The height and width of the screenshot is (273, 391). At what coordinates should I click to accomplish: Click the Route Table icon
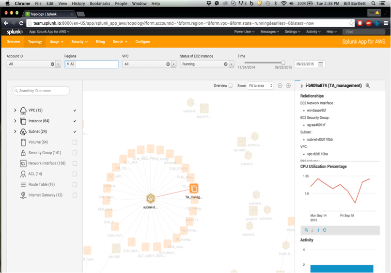23,185
